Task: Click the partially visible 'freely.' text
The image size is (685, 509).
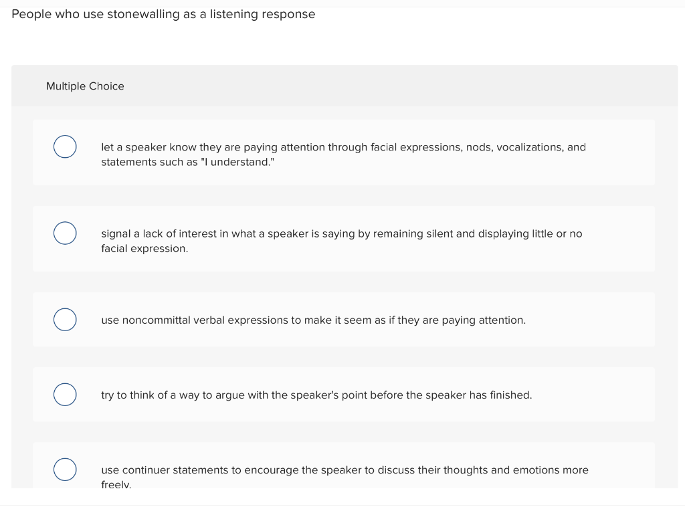Action: (116, 484)
